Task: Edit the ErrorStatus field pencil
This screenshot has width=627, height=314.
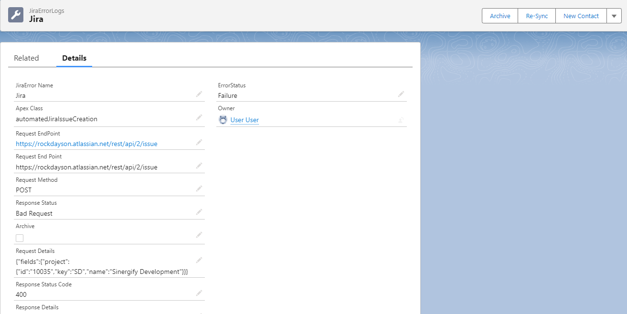Action: point(401,94)
